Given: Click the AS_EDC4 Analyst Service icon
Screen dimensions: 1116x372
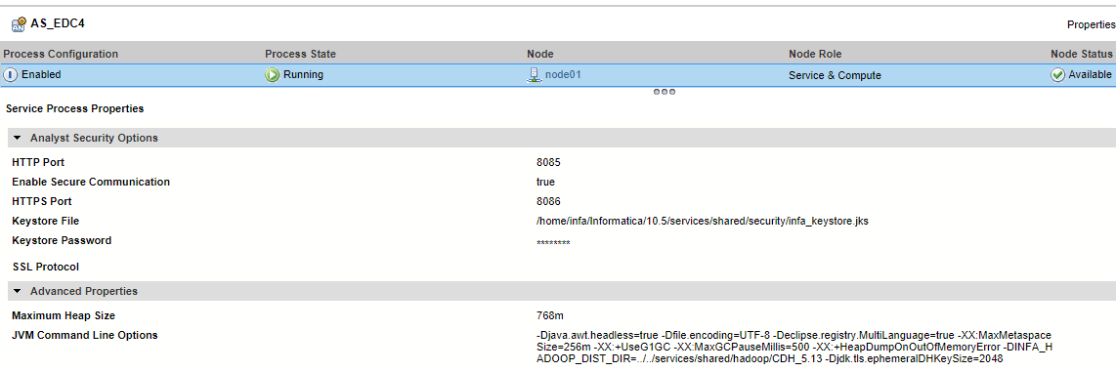Looking at the screenshot, I should click(x=20, y=24).
